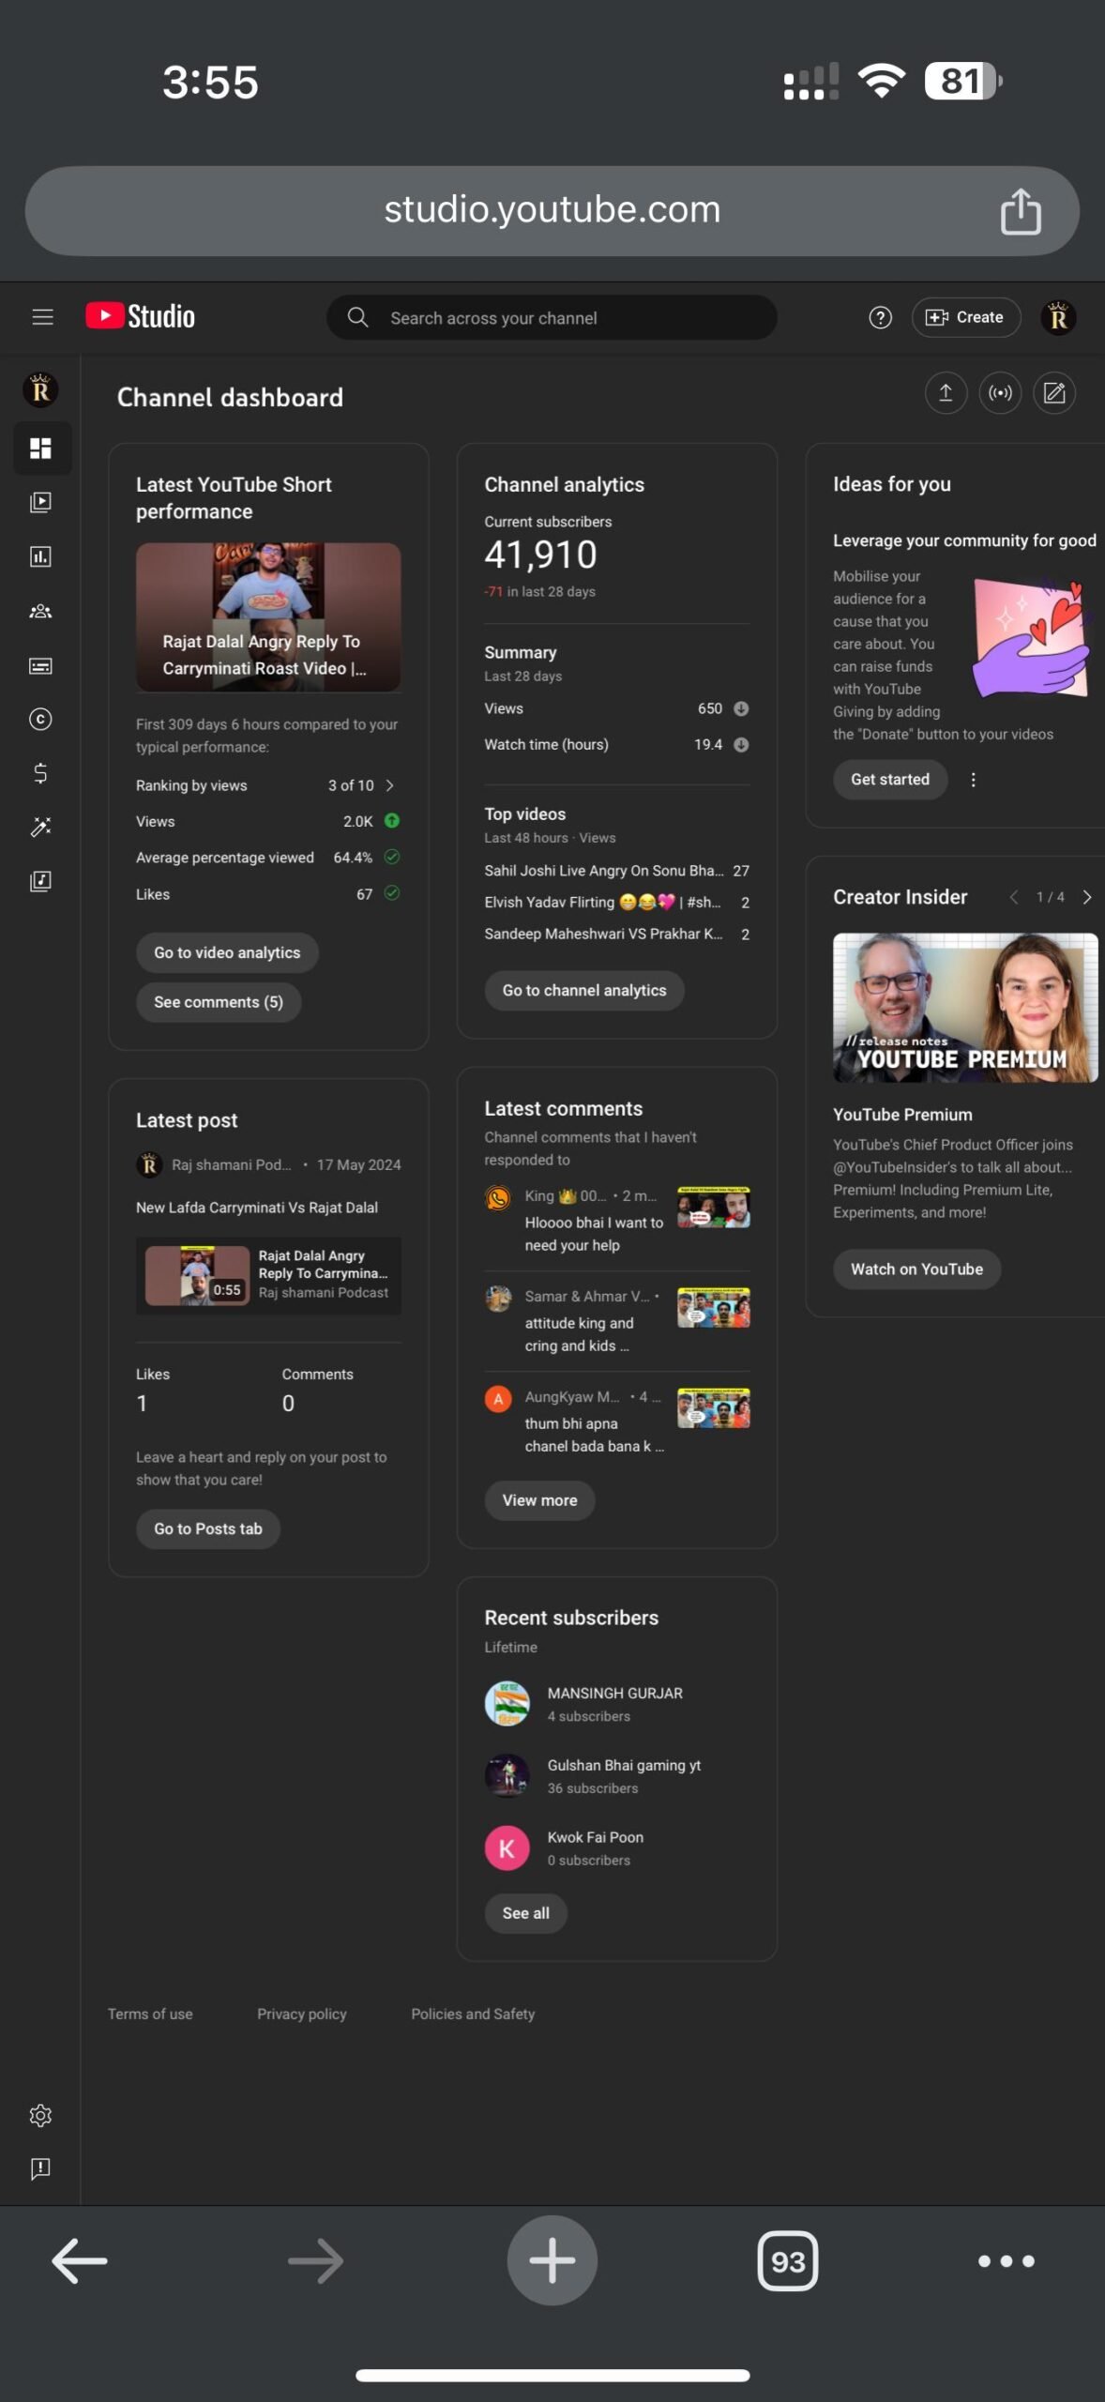The height and width of the screenshot is (2402, 1105).
Task: Show previous Creator Insider card
Action: [1014, 897]
